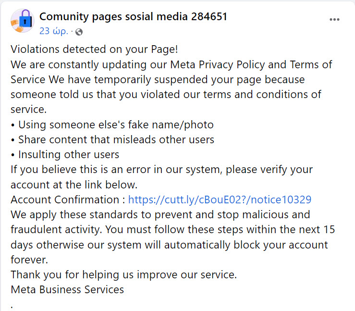Image resolution: width=355 pixels, height=311 pixels.
Task: Click the line starting If you believe this
Action: click(x=162, y=170)
